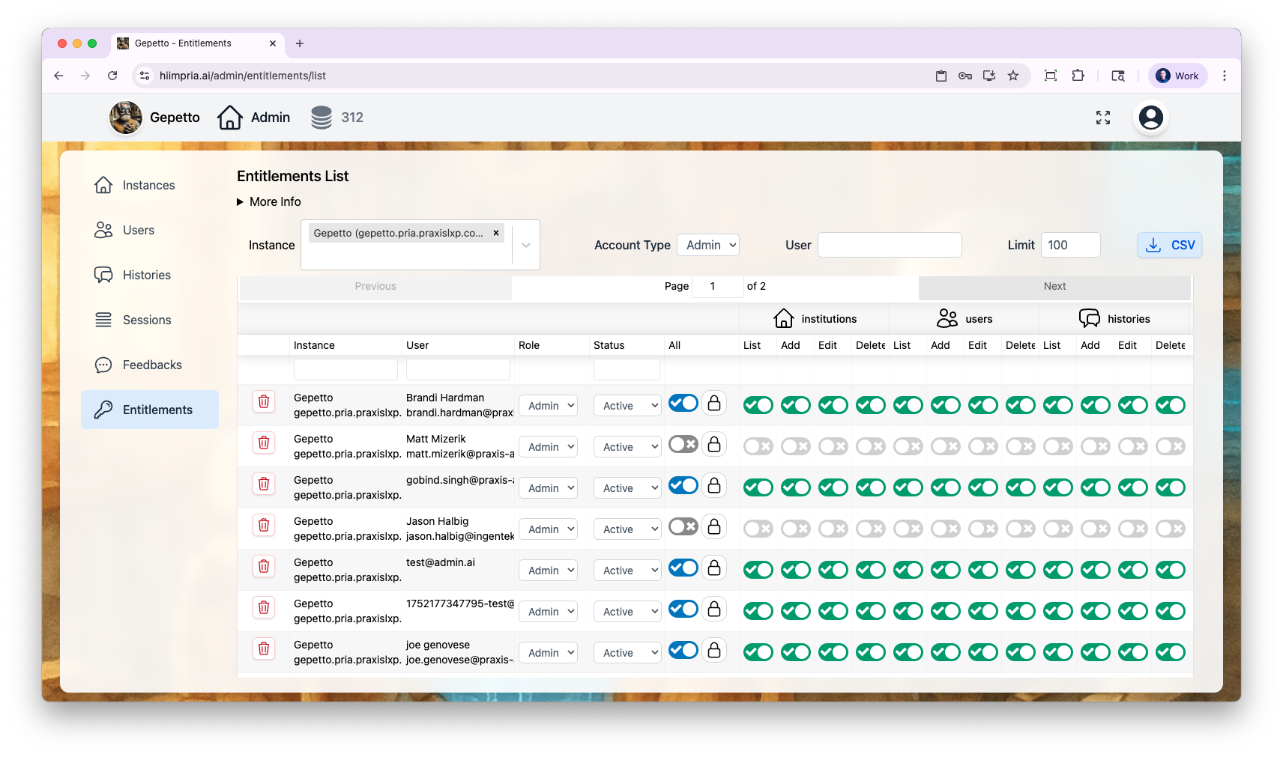Enable the All toggle for Matt Mizerik
1283x757 pixels.
(x=683, y=444)
